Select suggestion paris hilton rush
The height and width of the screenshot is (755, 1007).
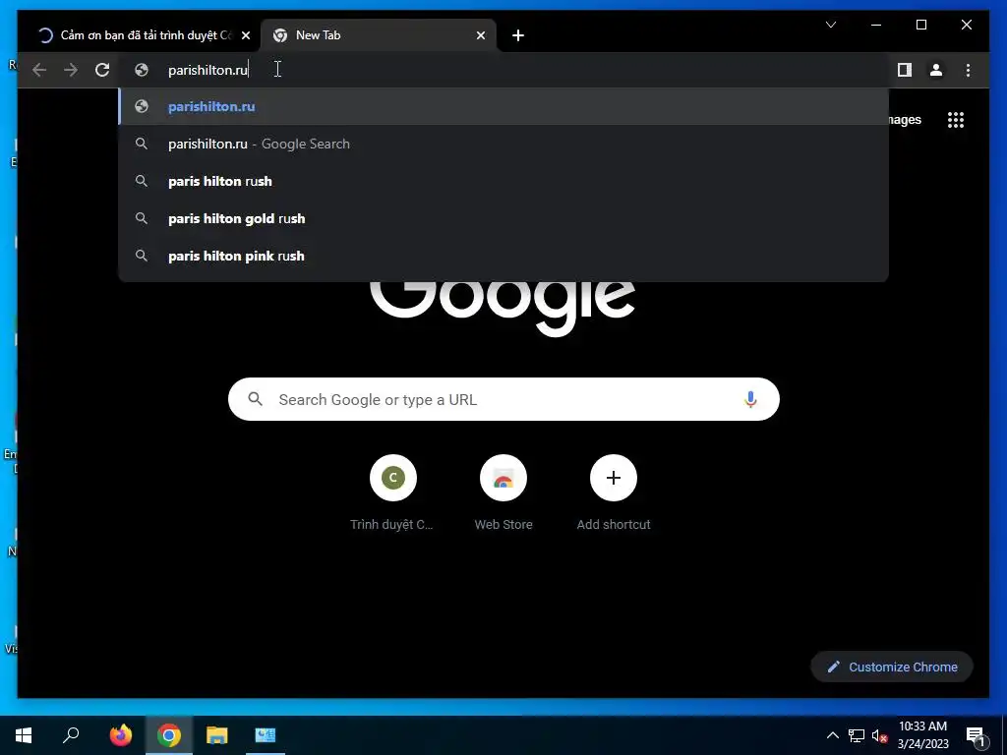coord(503,181)
